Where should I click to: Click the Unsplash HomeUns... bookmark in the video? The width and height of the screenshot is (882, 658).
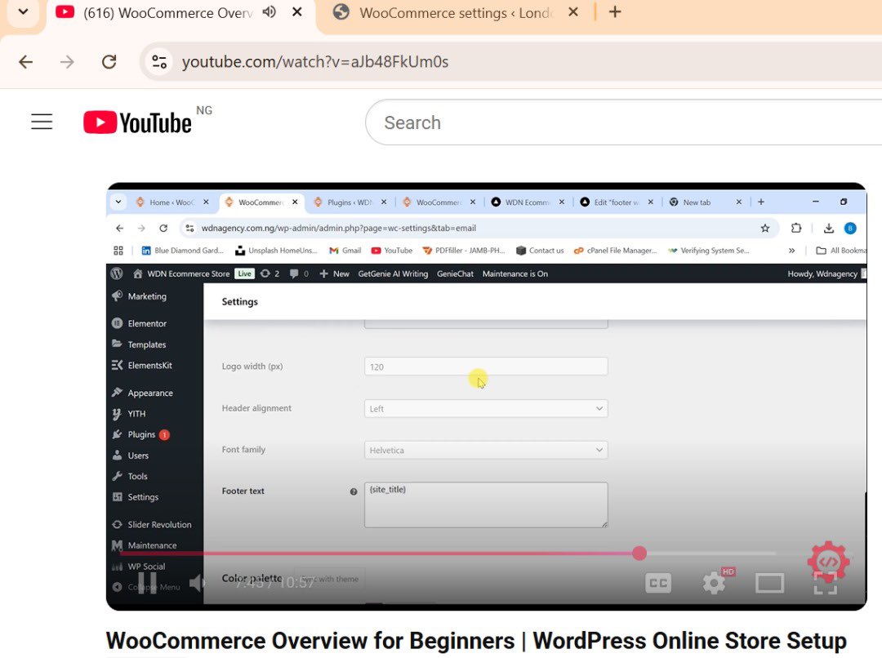276,251
